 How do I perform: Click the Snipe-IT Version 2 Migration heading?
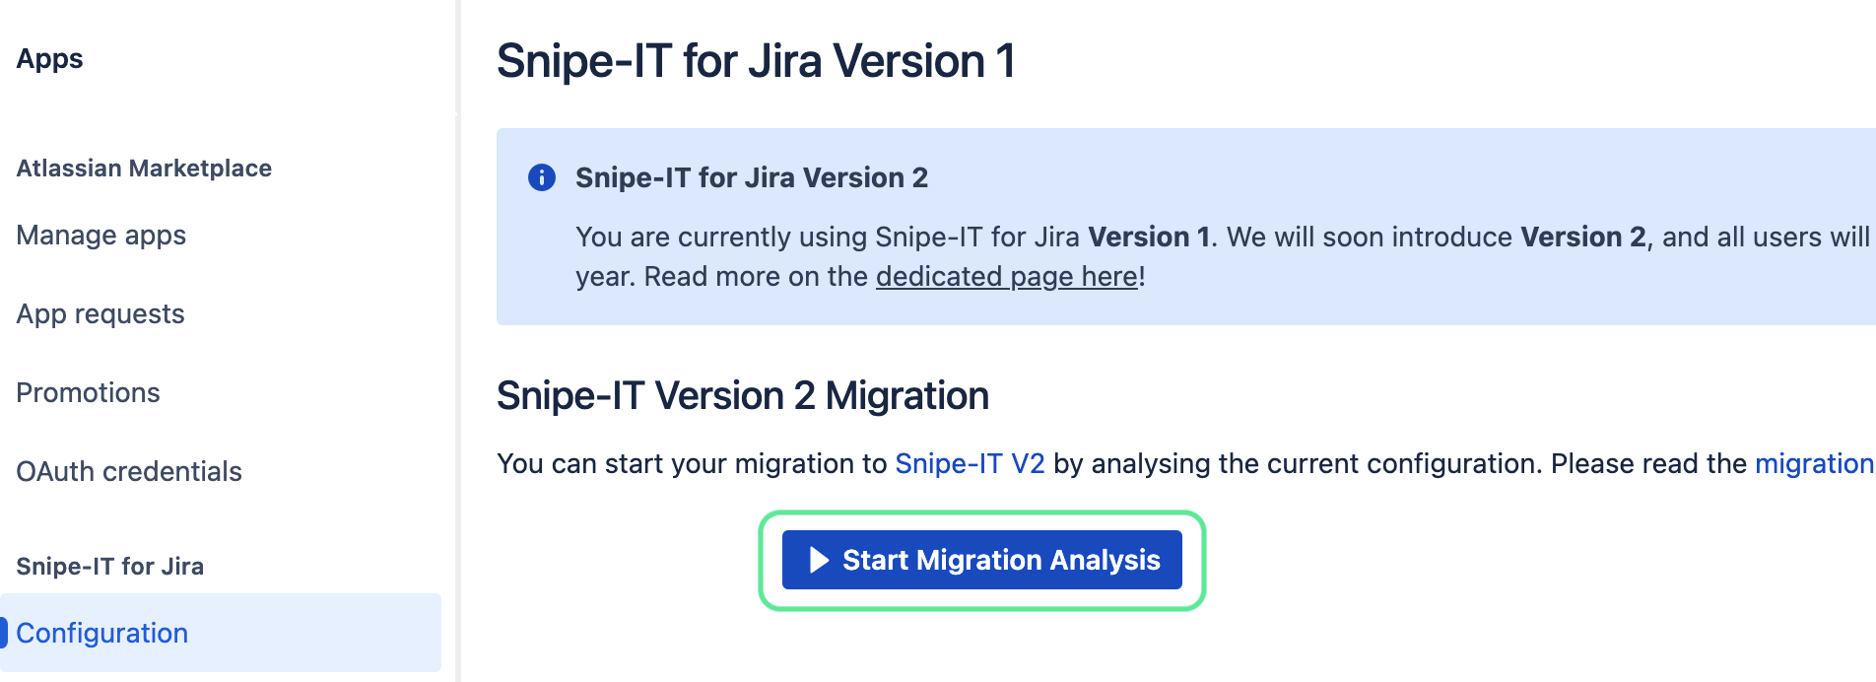(743, 396)
